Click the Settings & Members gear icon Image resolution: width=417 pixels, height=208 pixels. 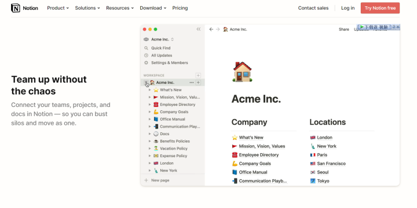tap(146, 63)
